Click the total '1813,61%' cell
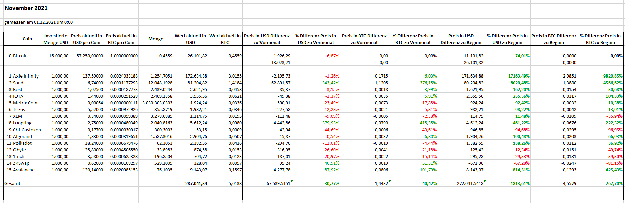Screen dimensions: 625x203 [520, 184]
